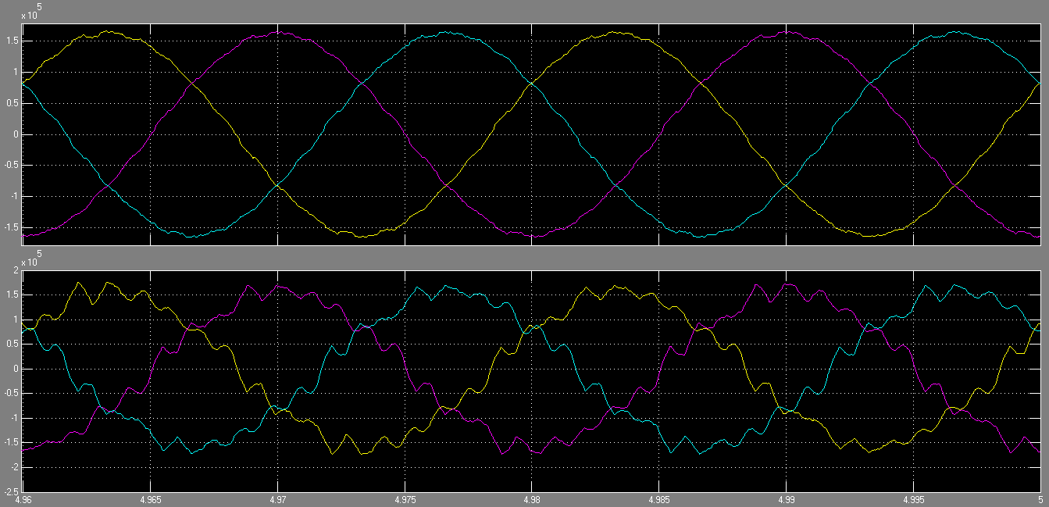Click the 4.97 time axis label
Screen dimensions: 1049x507
coord(278,498)
